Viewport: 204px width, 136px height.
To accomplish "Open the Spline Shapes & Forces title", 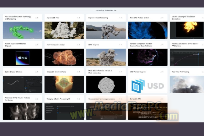I will (x=14, y=72).
